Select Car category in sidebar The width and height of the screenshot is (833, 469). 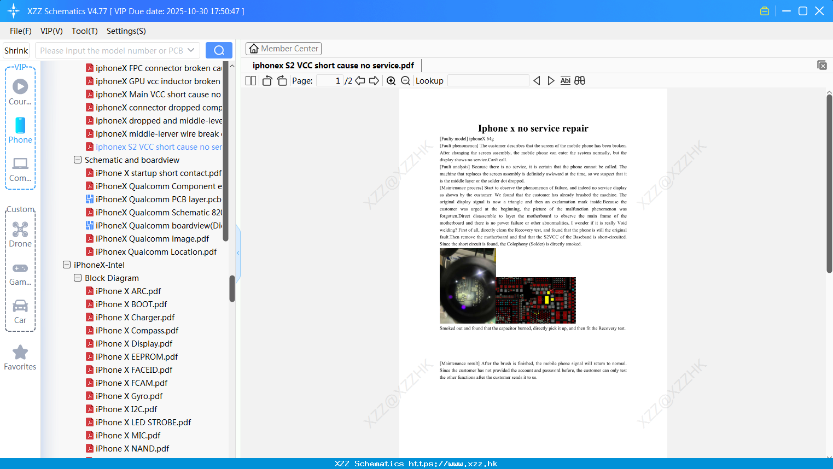pos(20,312)
